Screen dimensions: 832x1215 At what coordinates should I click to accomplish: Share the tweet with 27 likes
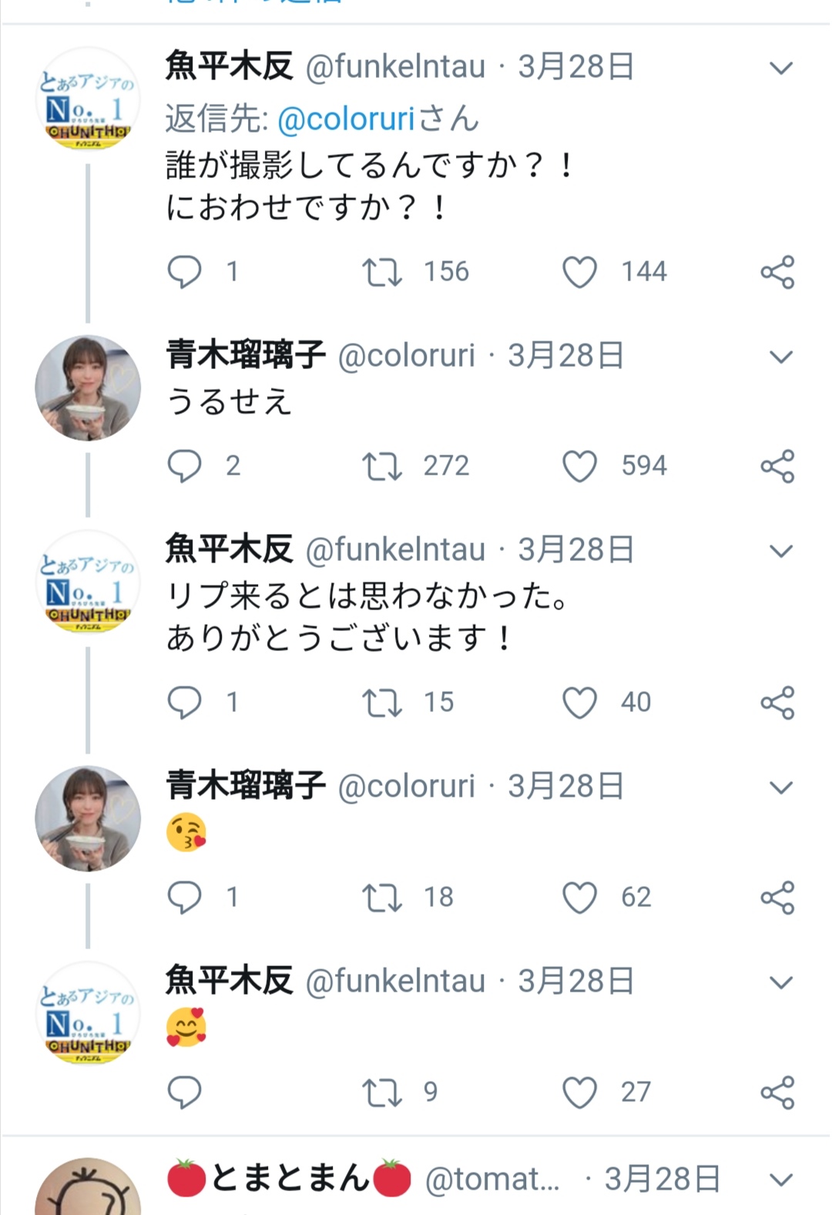(x=777, y=1092)
